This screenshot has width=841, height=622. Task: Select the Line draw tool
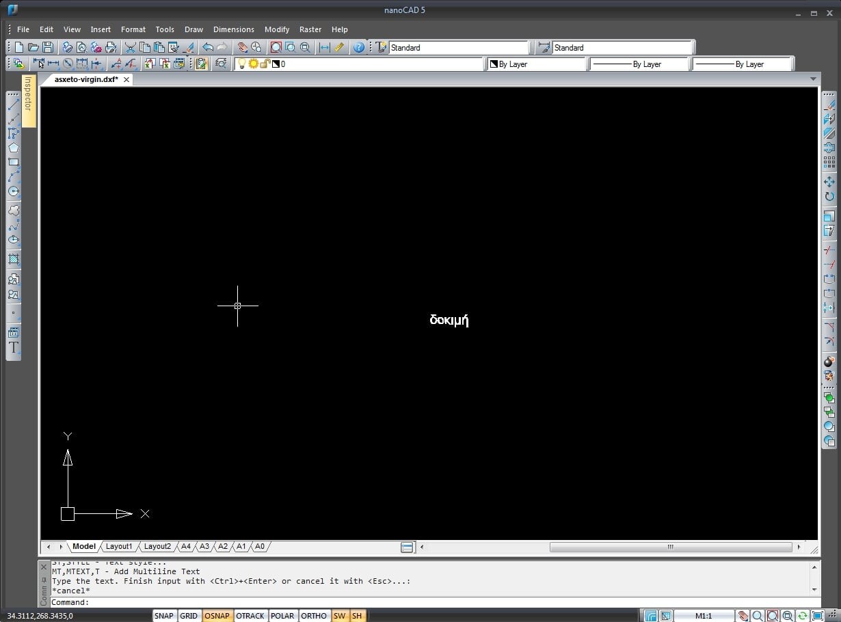[x=13, y=105]
